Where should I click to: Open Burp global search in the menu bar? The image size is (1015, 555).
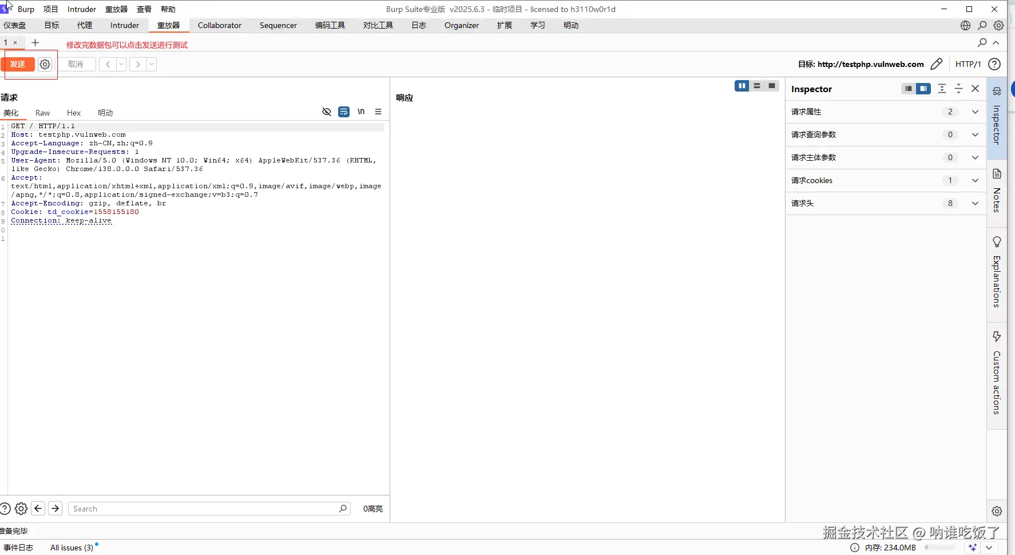[982, 25]
